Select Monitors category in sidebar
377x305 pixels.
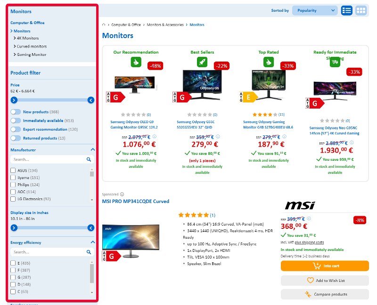(x=22, y=31)
